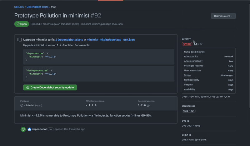This screenshot has width=250, height=146.
Task: Select the CVE-2021-44906 text
Action: (x=191, y=126)
